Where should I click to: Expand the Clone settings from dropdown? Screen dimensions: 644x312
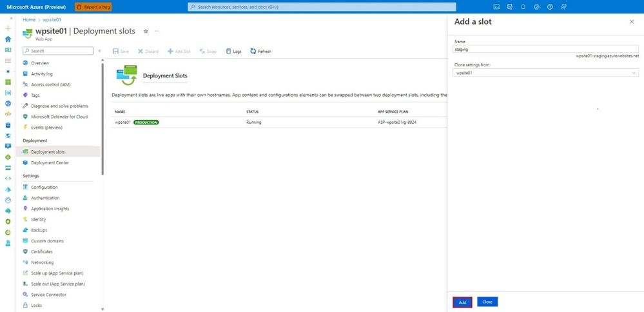point(546,73)
